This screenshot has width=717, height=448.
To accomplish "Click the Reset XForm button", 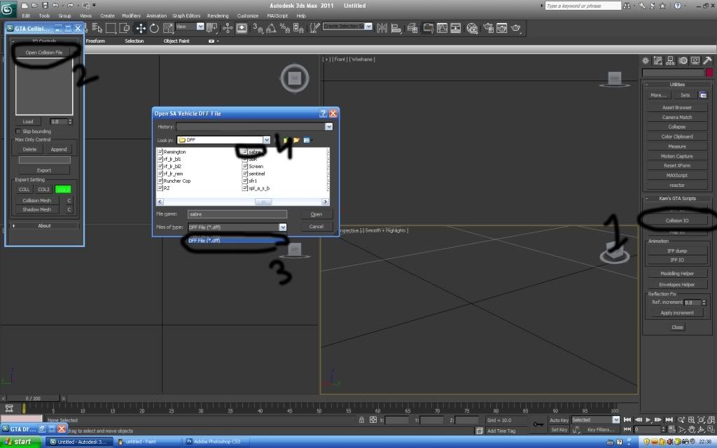I will coord(677,165).
